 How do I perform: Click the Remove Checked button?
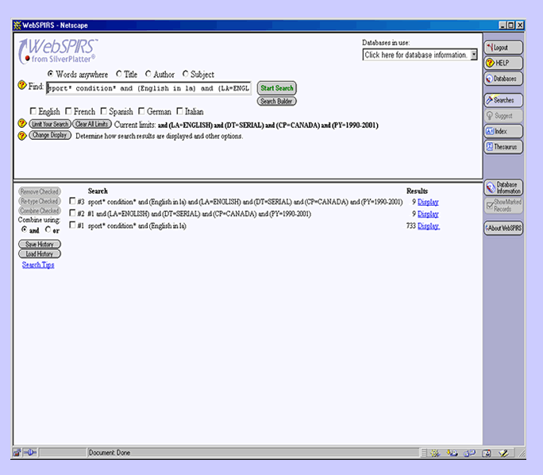[x=40, y=191]
